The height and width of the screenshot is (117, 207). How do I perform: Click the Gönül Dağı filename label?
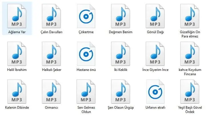tap(155, 32)
